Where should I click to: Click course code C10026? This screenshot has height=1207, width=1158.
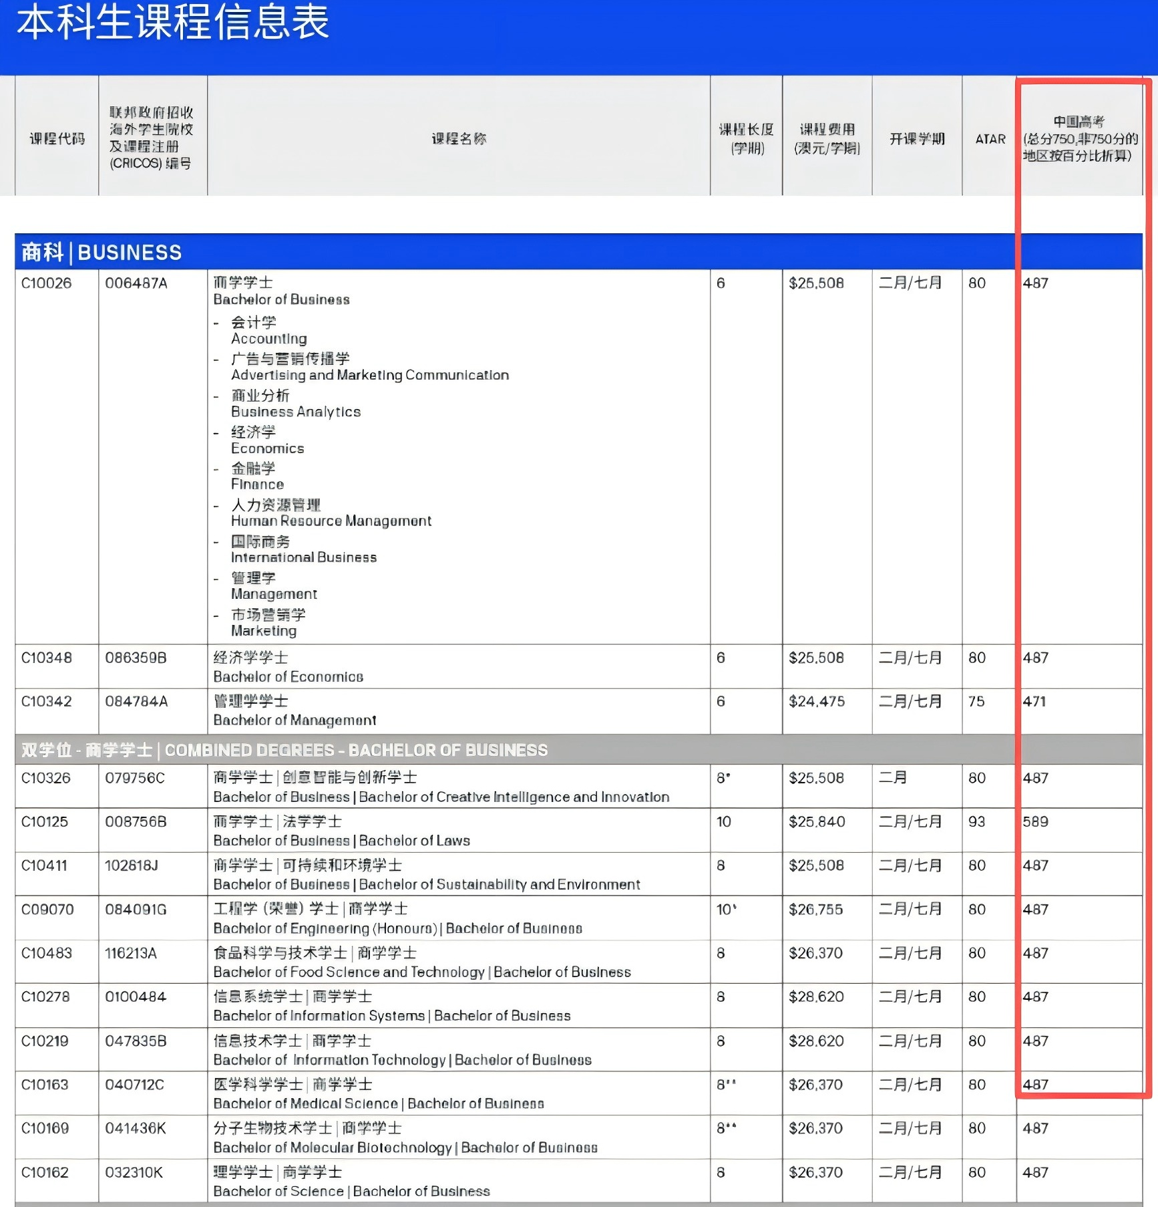47,283
